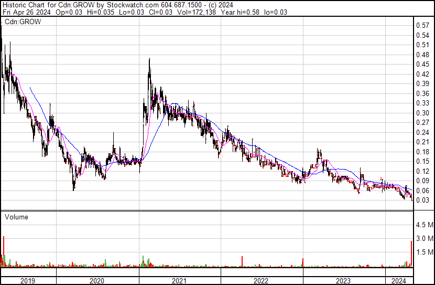Image resolution: width=435 pixels, height=285 pixels.
Task: Select the 0.21 price axis label
Action: 423,142
